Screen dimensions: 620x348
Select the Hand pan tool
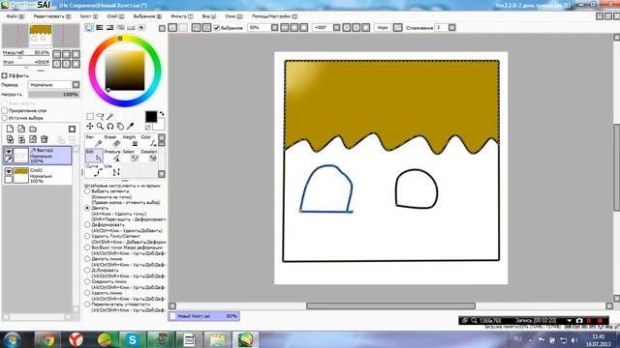pos(120,127)
